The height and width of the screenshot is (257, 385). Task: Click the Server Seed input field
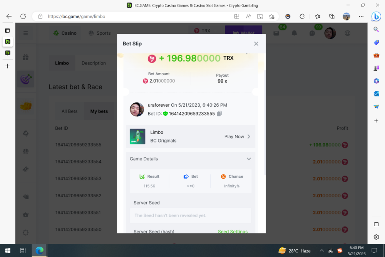click(190, 215)
